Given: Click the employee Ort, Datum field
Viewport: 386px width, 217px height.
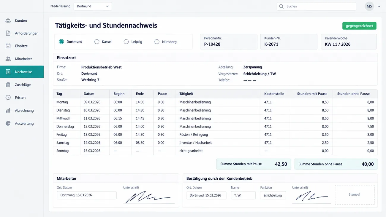Looking at the screenshot, I should (x=87, y=195).
